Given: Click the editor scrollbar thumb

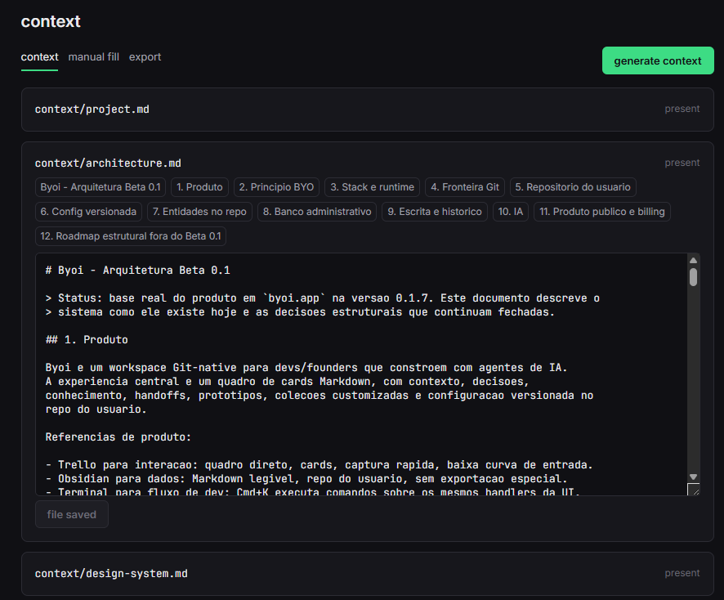Looking at the screenshot, I should point(693,277).
